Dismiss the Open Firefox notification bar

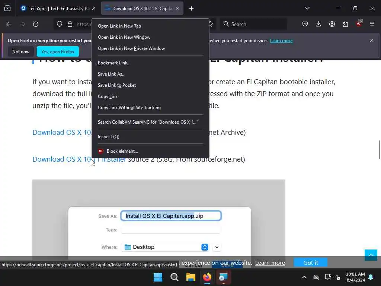[372, 40]
